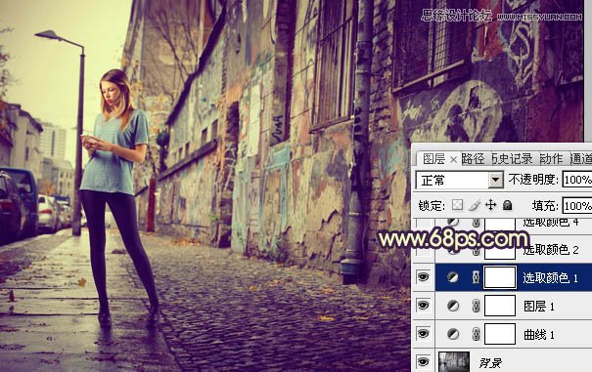
Task: Click adjustment icon of 图层 1 layer
Action: pos(453,306)
